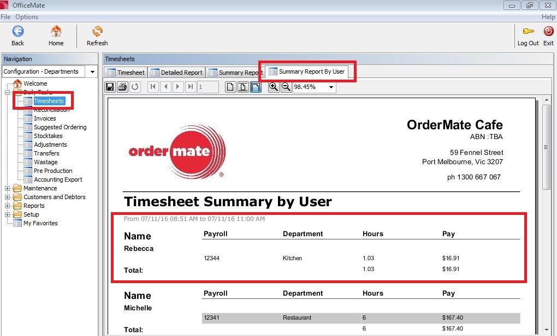Open Wastage in the navigation tree
The width and height of the screenshot is (557, 336).
pyautogui.click(x=45, y=162)
